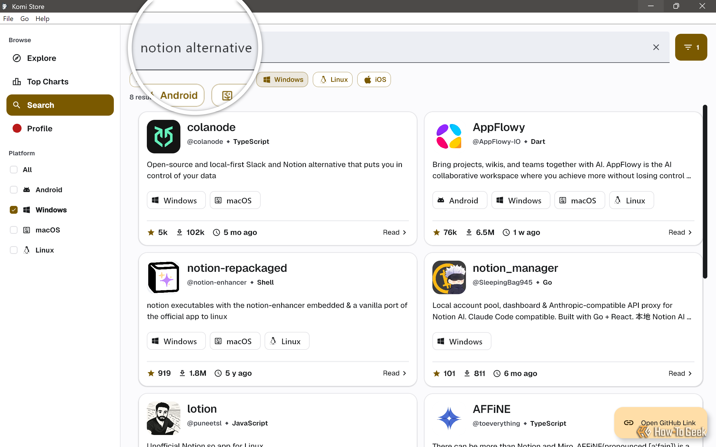Open the File menu
The width and height of the screenshot is (716, 447).
[x=8, y=19]
